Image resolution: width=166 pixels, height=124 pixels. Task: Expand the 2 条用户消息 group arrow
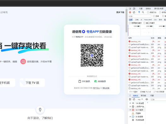click(130, 107)
